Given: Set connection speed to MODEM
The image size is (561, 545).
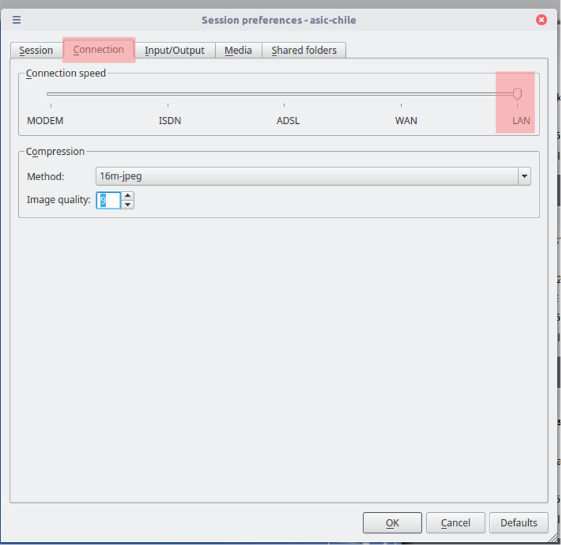Looking at the screenshot, I should (49, 94).
